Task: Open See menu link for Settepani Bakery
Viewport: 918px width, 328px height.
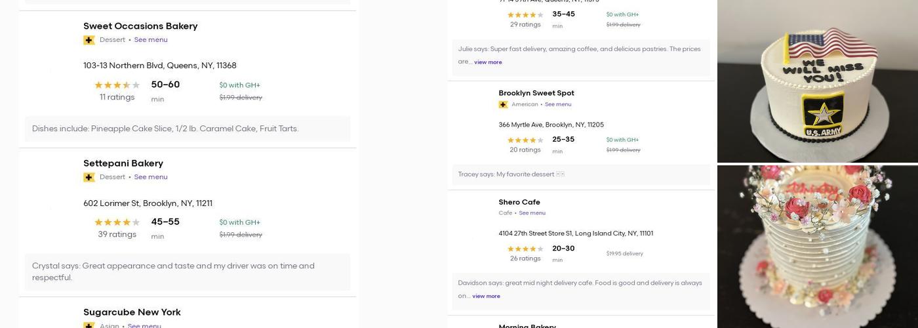Action: (151, 177)
